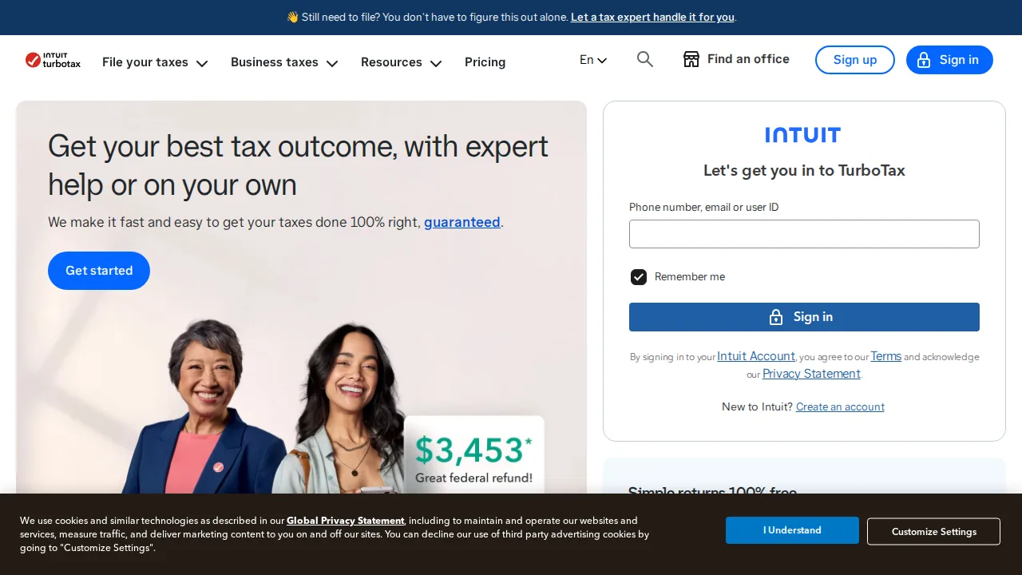The width and height of the screenshot is (1022, 575).
Task: Open the Pricing page
Action: point(485,62)
